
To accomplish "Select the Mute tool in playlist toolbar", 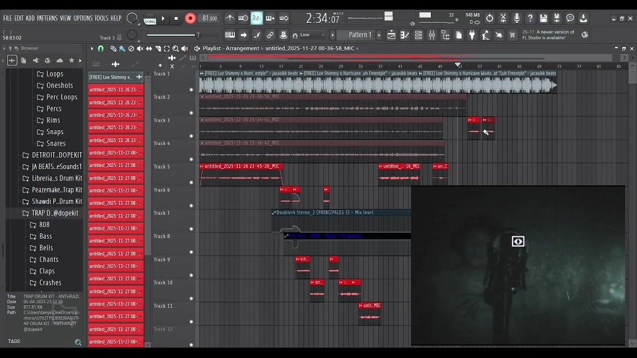I will point(140,48).
